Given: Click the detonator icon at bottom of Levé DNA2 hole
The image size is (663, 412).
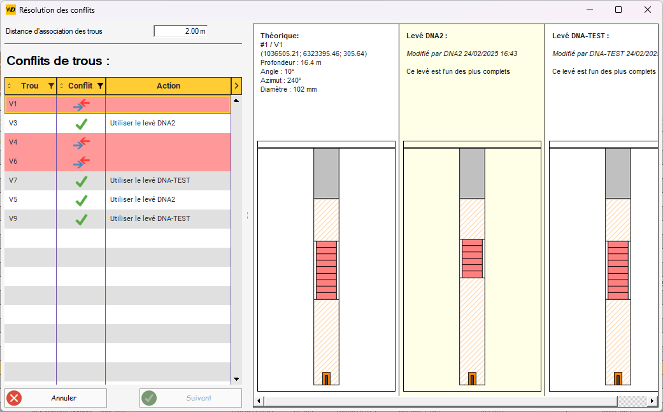Looking at the screenshot, I should tap(472, 378).
